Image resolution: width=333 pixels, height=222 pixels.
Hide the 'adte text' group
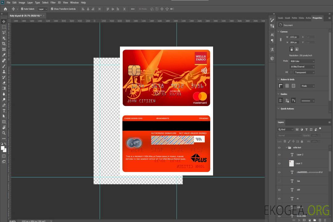(x=279, y=147)
